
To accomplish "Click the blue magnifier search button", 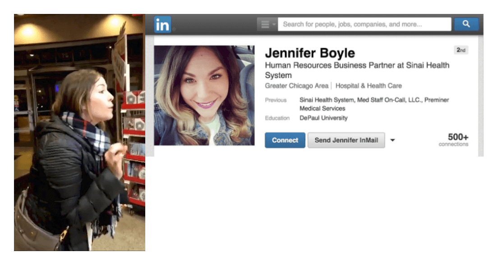I will point(466,24).
